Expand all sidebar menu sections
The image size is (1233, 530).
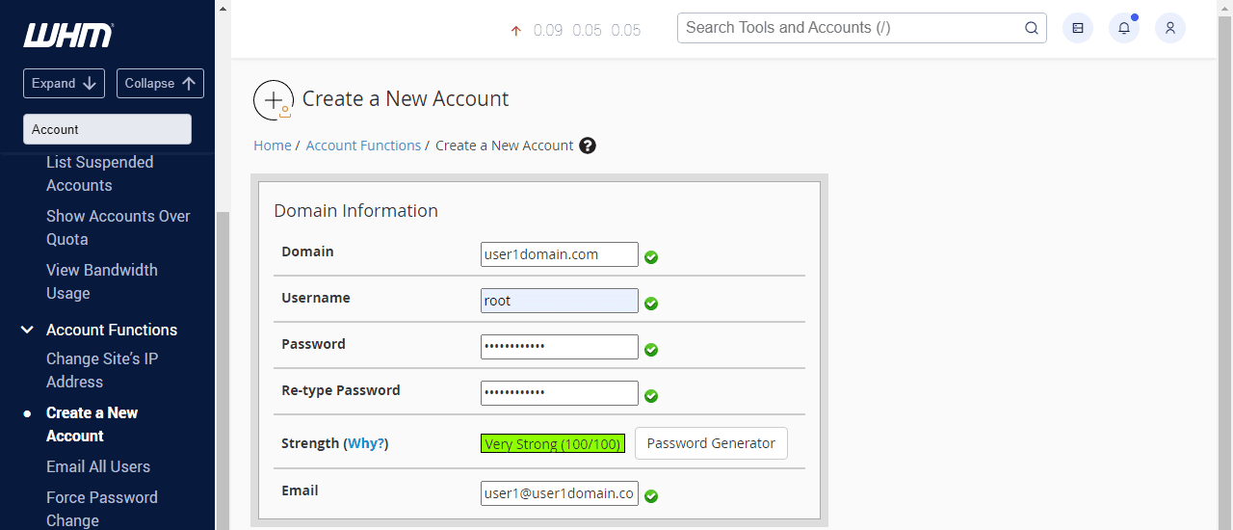click(65, 83)
